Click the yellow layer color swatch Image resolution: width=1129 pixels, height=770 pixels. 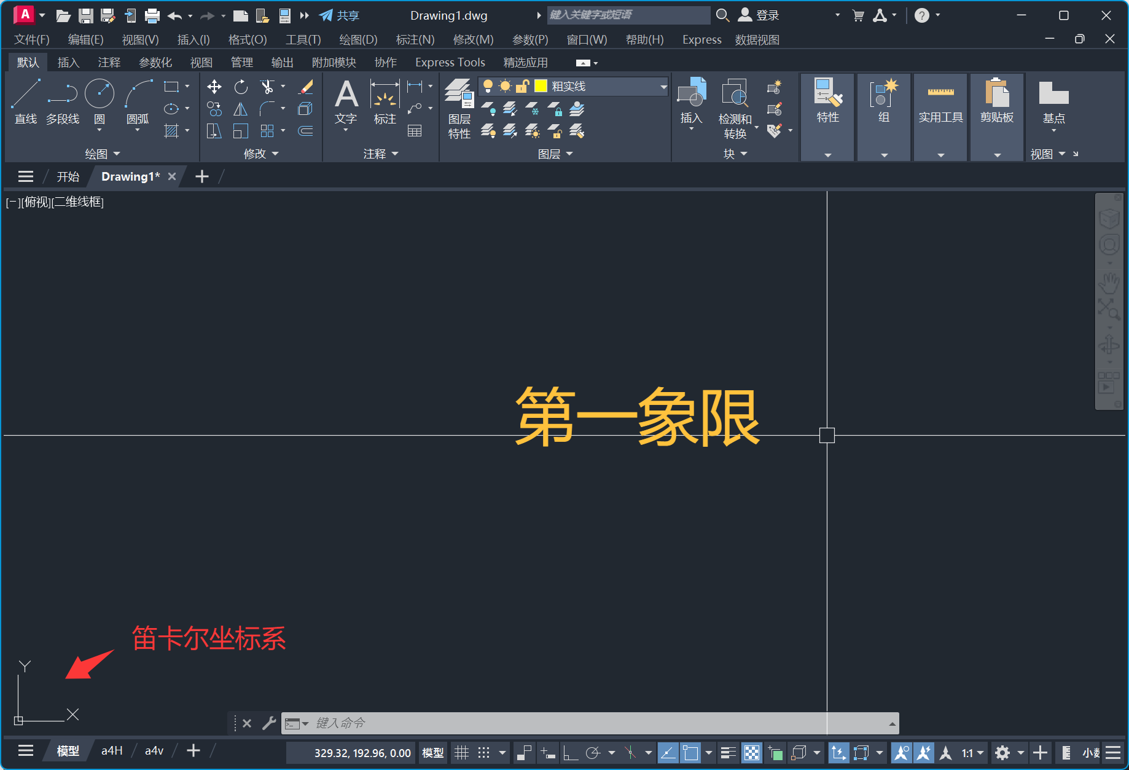click(x=541, y=86)
